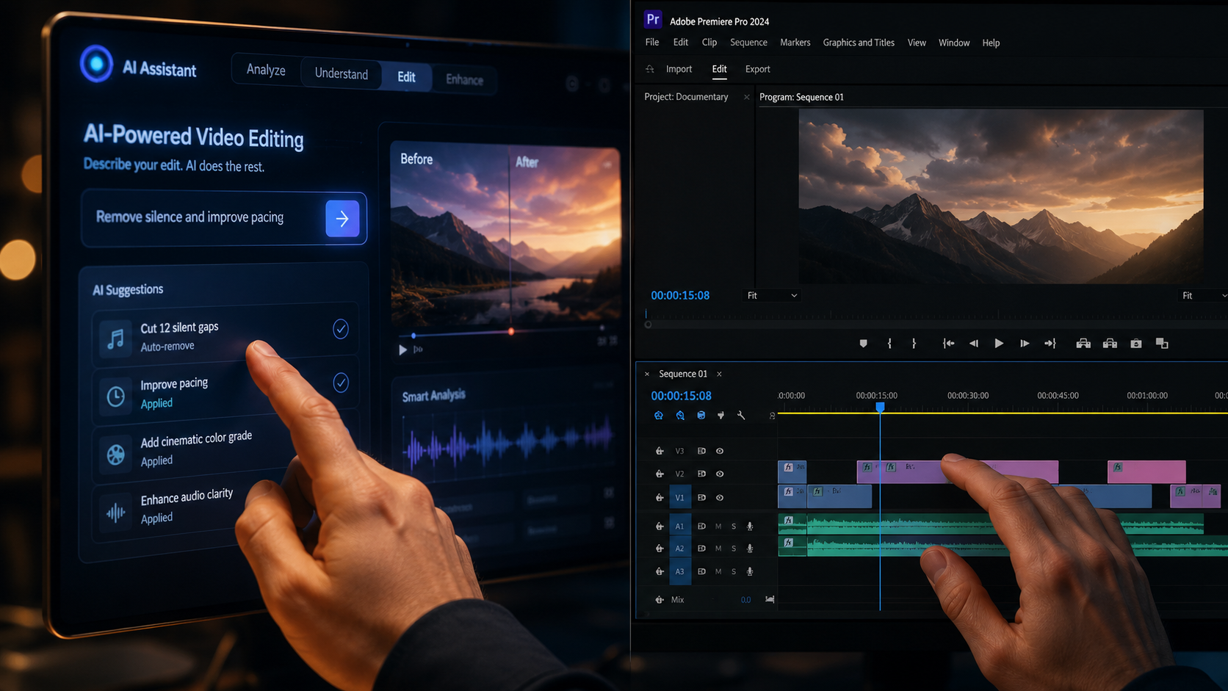Export a frame with the camera icon
Screen dimensions: 1228x691
pyautogui.click(x=1136, y=343)
